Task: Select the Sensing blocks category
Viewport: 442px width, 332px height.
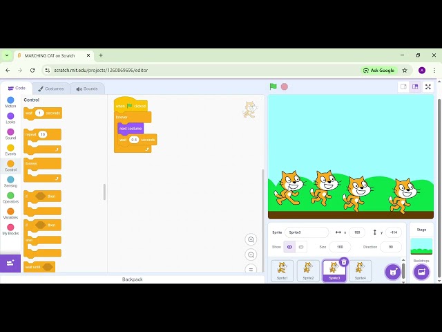Action: click(10, 182)
